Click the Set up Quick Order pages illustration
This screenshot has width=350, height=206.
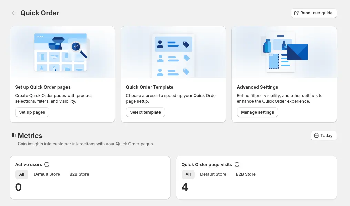point(62,52)
